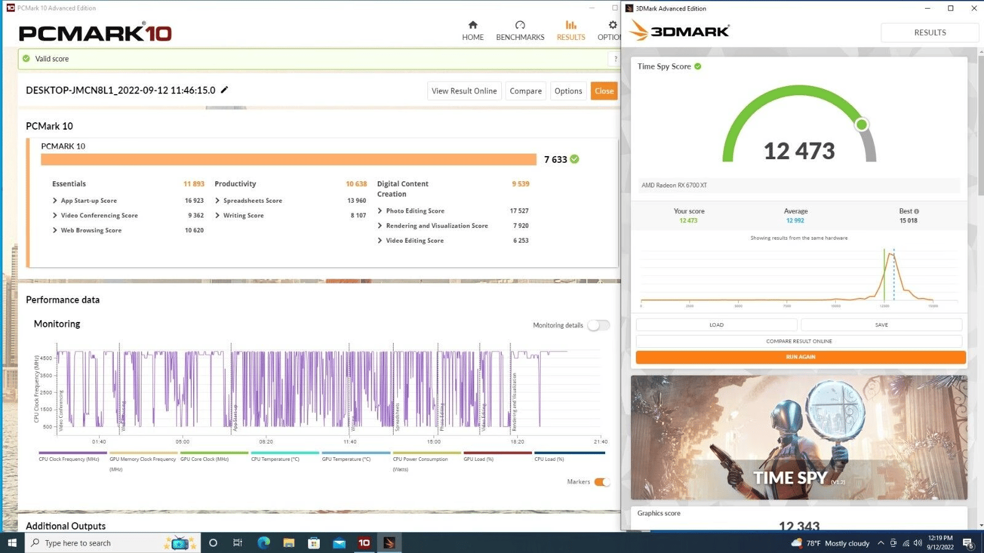The height and width of the screenshot is (553, 984).
Task: Turn off the Markers toggle
Action: tap(602, 482)
